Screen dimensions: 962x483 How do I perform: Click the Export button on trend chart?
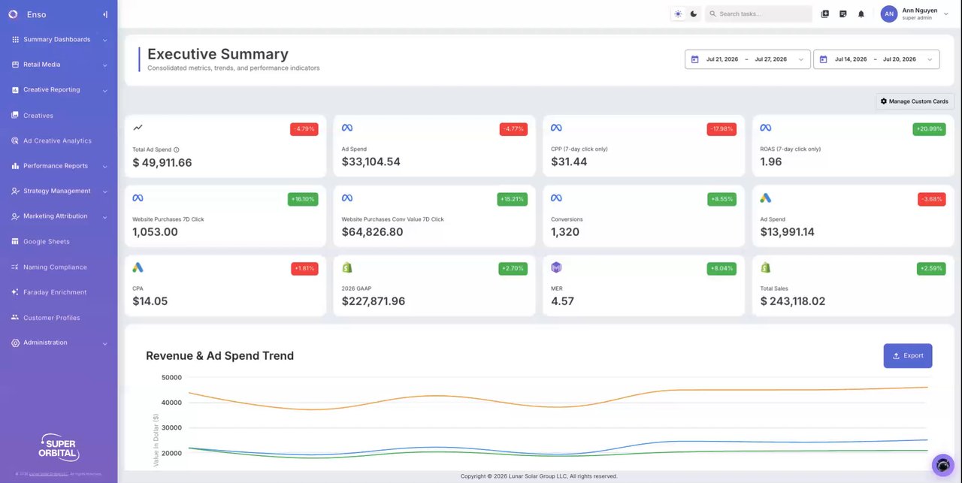[x=908, y=356]
